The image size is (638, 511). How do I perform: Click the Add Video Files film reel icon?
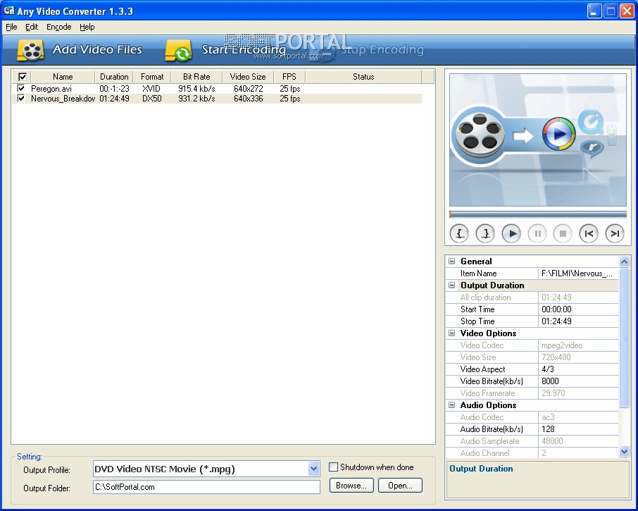[x=30, y=51]
